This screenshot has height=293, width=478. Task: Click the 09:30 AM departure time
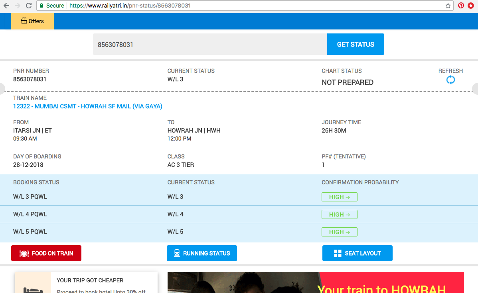pos(25,139)
